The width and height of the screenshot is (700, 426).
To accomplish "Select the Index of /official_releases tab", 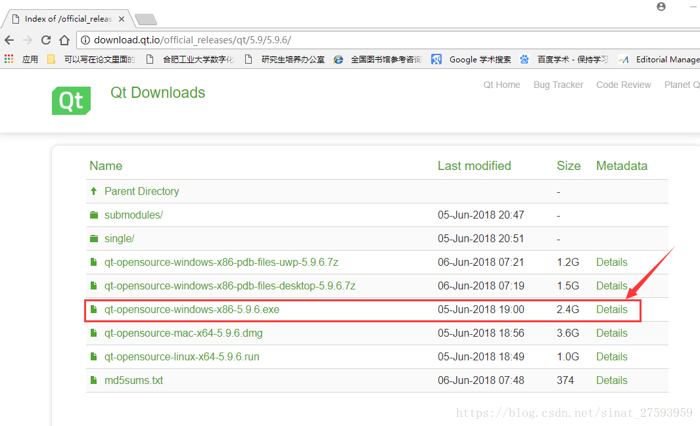I will [68, 19].
